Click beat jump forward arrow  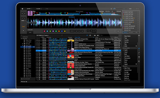[x=25, y=18]
